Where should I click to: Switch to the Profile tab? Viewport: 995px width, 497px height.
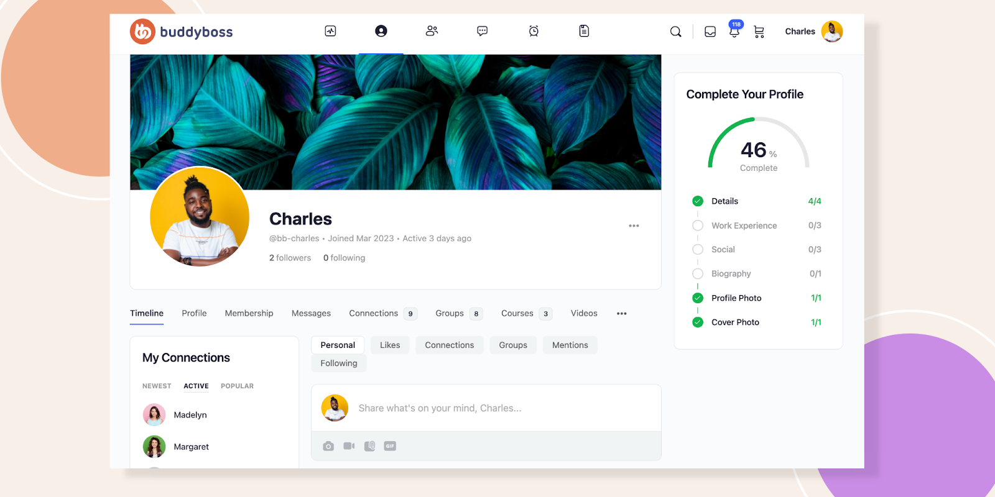click(x=194, y=314)
